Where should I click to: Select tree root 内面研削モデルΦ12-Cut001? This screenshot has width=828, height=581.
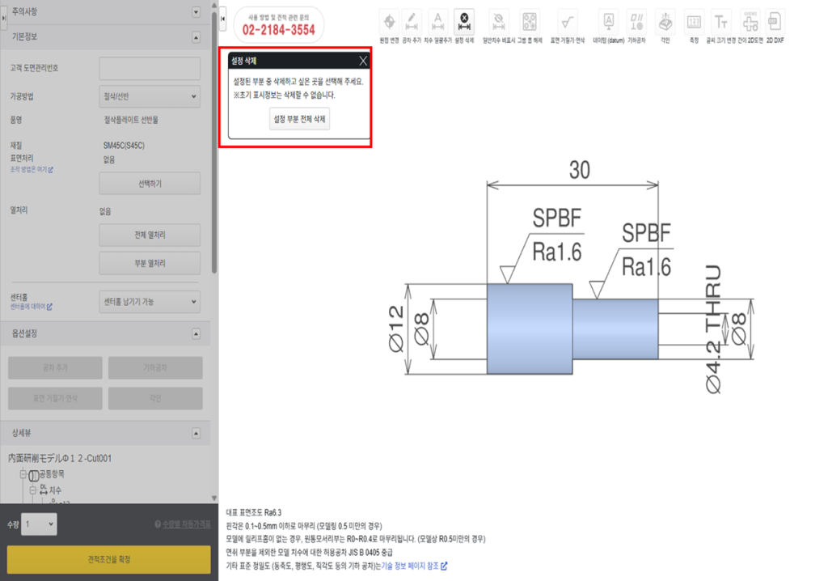click(x=60, y=458)
